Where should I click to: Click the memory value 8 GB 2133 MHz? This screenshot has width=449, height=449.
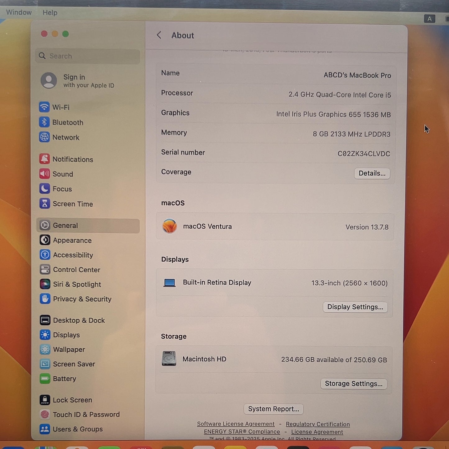pyautogui.click(x=351, y=134)
